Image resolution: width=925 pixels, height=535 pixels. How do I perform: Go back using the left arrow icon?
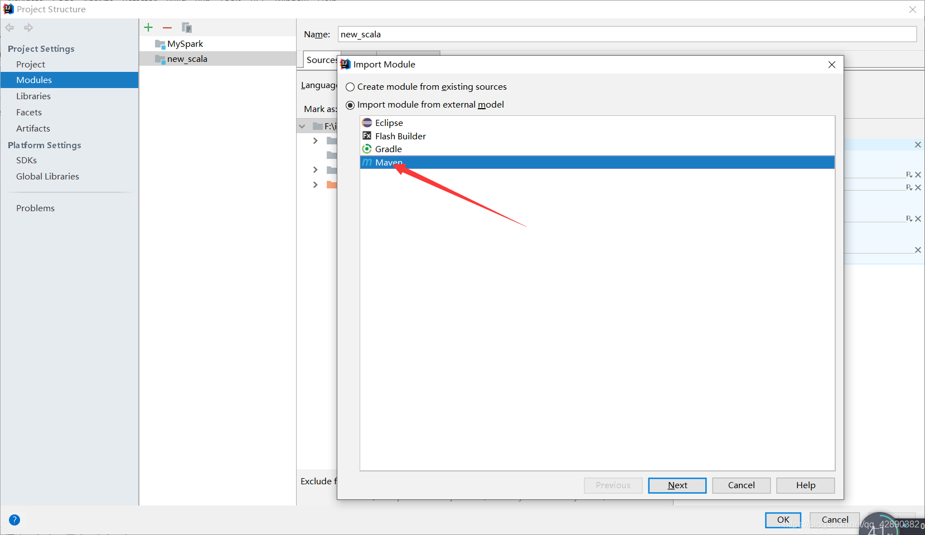[x=9, y=28]
